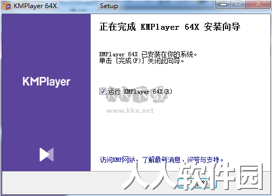Click the 完成 finish button
The height and width of the screenshot is (196, 272).
(197, 183)
